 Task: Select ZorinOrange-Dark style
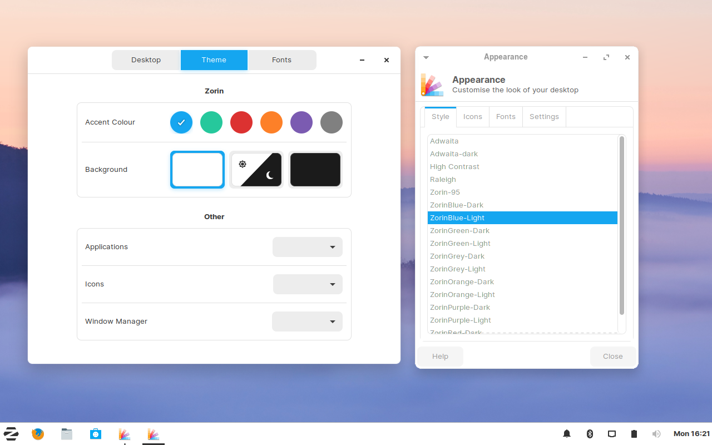tap(522, 282)
